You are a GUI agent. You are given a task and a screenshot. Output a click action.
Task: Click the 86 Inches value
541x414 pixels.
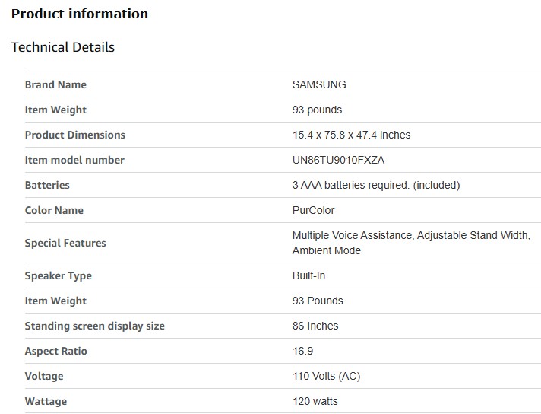point(315,326)
